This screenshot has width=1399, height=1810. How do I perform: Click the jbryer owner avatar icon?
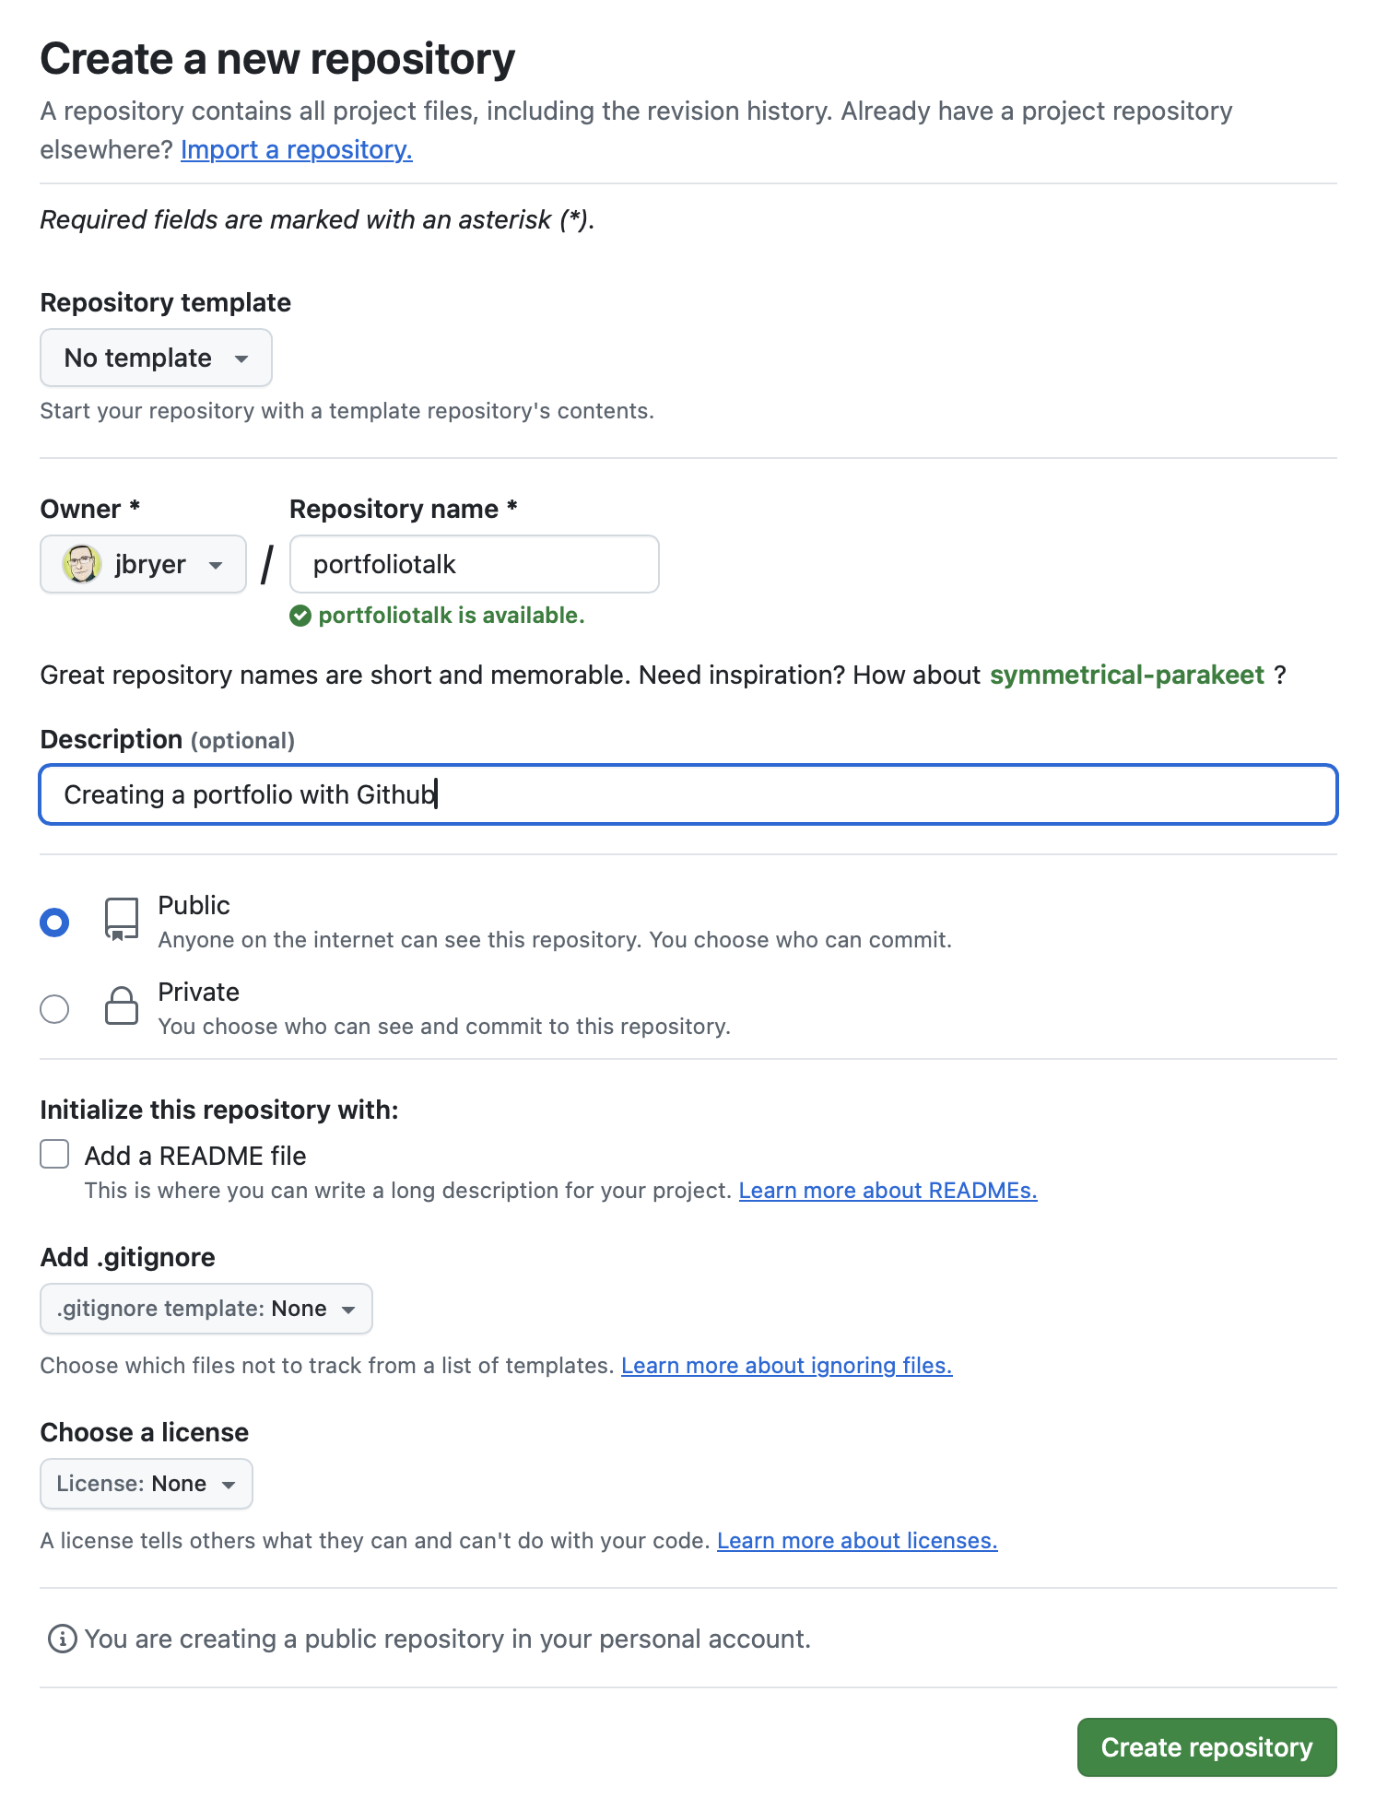(x=81, y=564)
